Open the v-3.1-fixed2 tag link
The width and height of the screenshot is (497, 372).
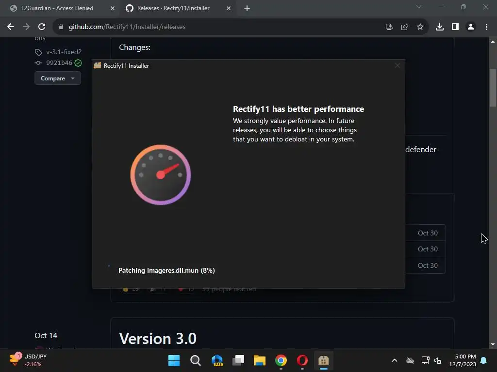tap(64, 52)
